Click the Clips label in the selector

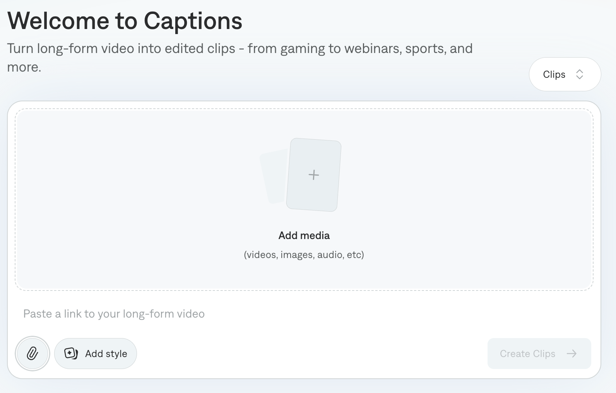(554, 74)
